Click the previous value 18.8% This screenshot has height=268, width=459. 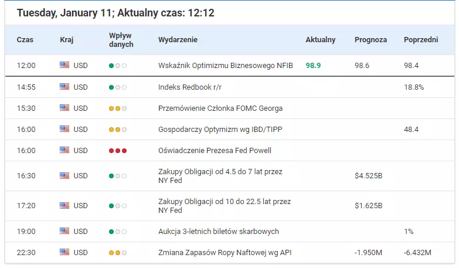414,87
